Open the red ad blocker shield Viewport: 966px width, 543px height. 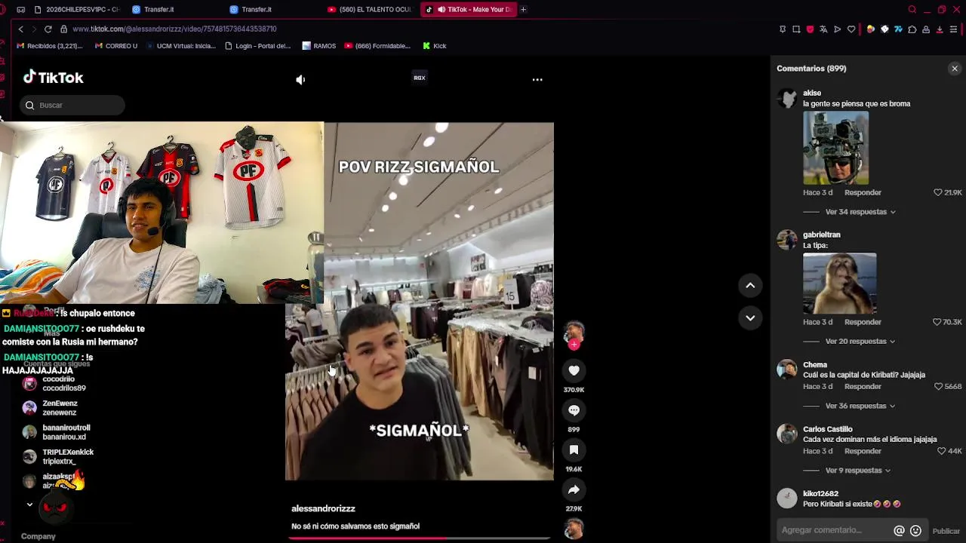click(x=810, y=29)
